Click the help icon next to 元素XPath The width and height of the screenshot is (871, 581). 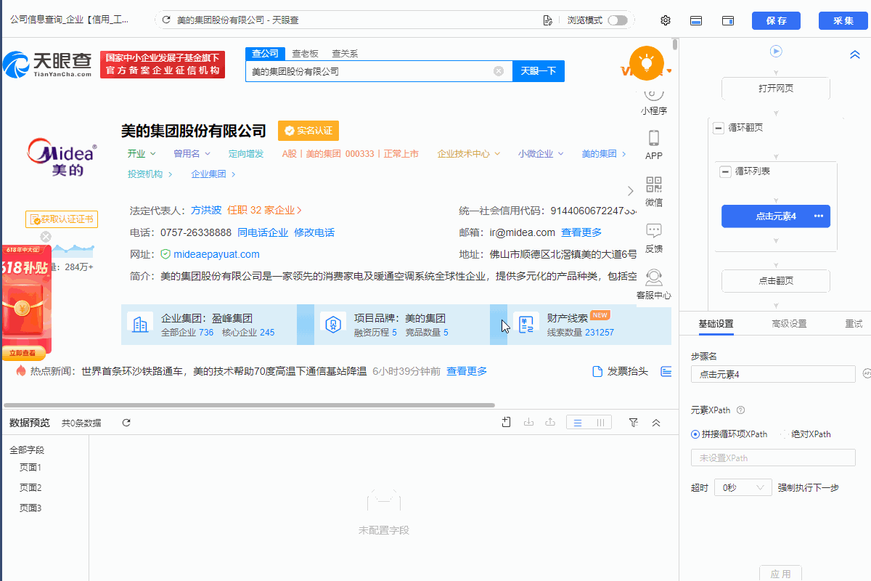[x=740, y=411]
